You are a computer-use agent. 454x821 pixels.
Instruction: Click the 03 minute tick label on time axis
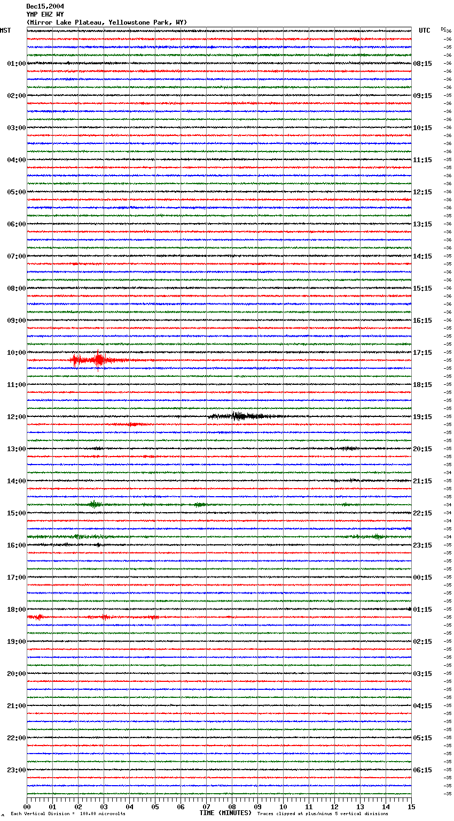[x=104, y=807]
